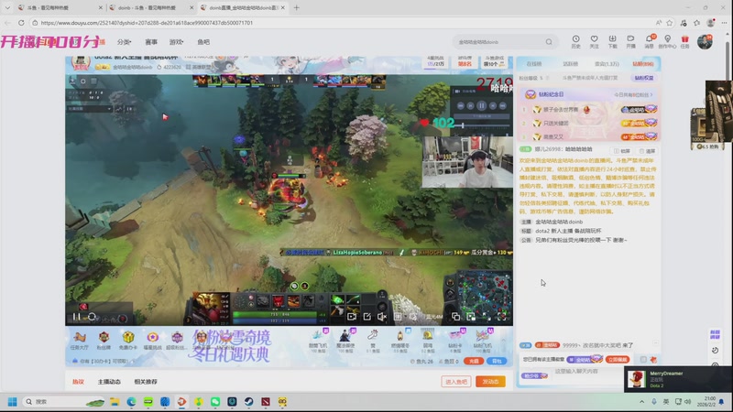Open the 赛事 navigation item
This screenshot has width=733, height=412.
tap(151, 42)
